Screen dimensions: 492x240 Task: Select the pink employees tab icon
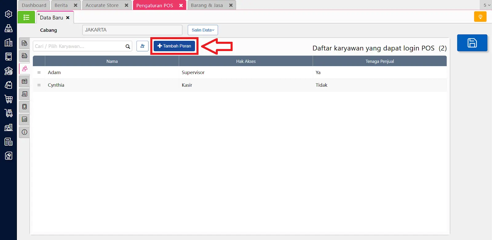[x=25, y=69]
